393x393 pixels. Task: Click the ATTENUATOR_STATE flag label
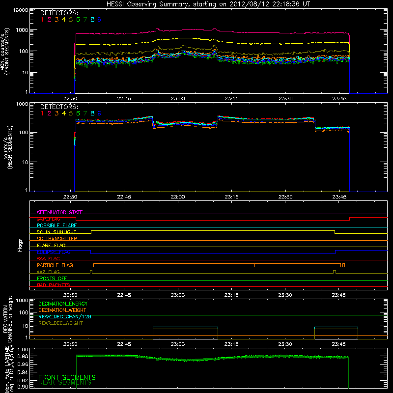59,212
